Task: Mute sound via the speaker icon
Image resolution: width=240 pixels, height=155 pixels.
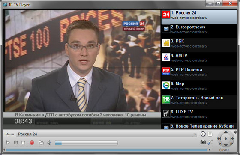Action: (49, 143)
